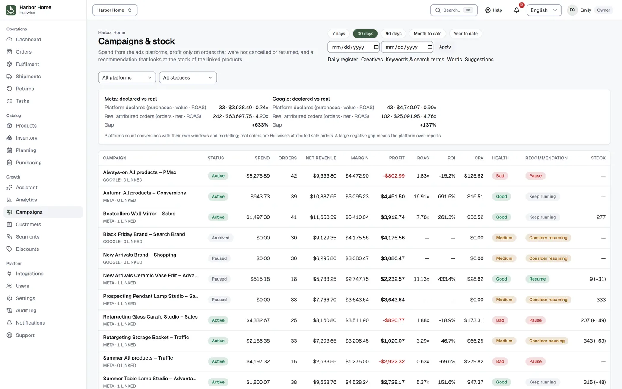Open the Harbor Home store switcher
Screen dimensions: 622x389
[x=115, y=10]
